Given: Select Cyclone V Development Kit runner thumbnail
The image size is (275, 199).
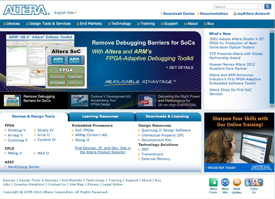Looking at the screenshot, I should 80,100.
